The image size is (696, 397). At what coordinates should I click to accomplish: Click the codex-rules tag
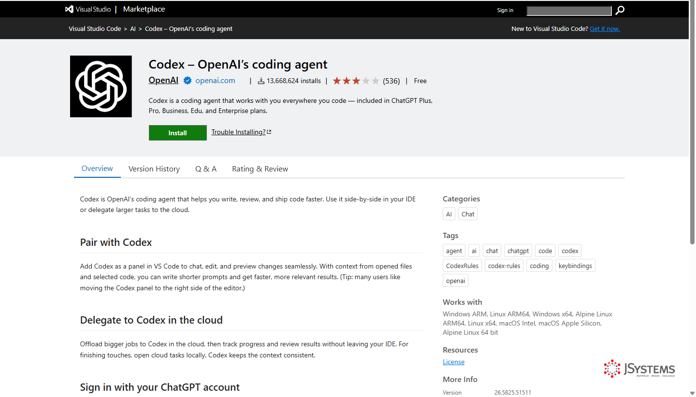click(504, 266)
